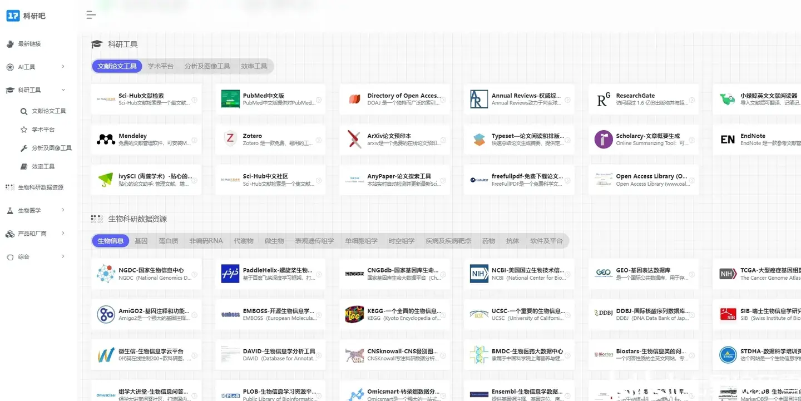Open NGDC via its molecule logo
Screen dimensions: 801x401
pyautogui.click(x=106, y=274)
